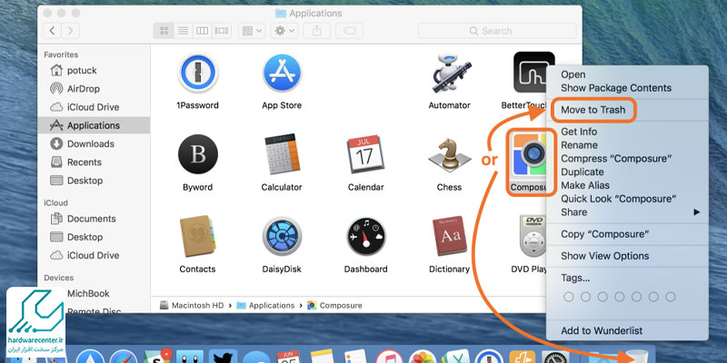Open the Calculator app icon
Screen dimensions: 727x363
tap(281, 155)
